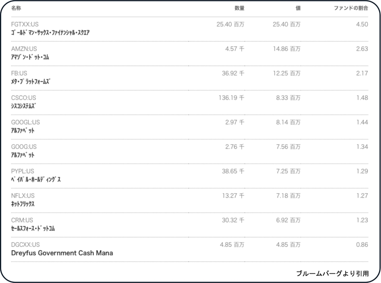Open Dreyfus Government Cash Mana holding name
381x283 pixels.
(x=62, y=253)
